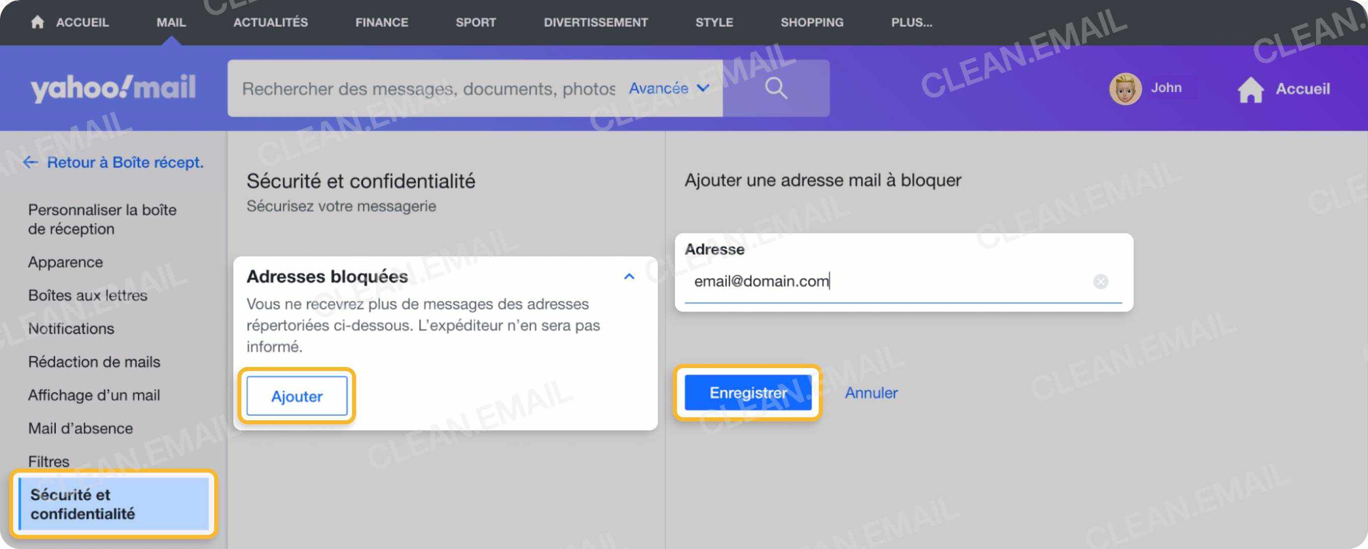This screenshot has width=1368, height=549.
Task: Go to ACTUALITÉS in the top bar
Action: 270,22
